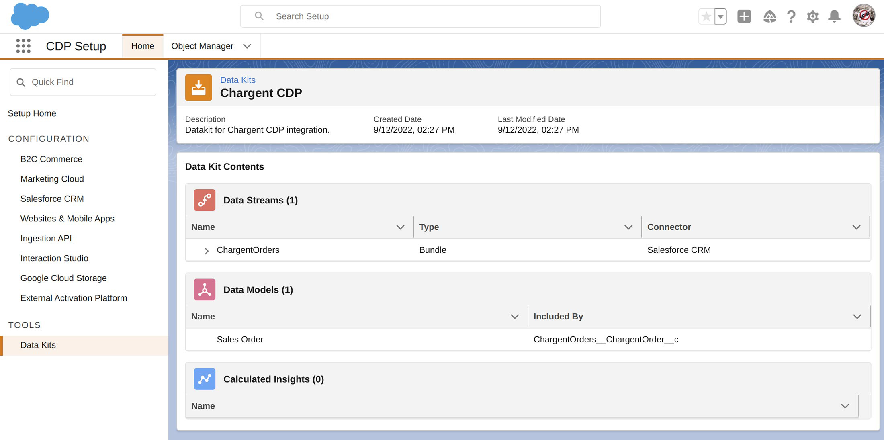Click the Salesforce CRM connector cell
This screenshot has height=440, width=884.
679,250
